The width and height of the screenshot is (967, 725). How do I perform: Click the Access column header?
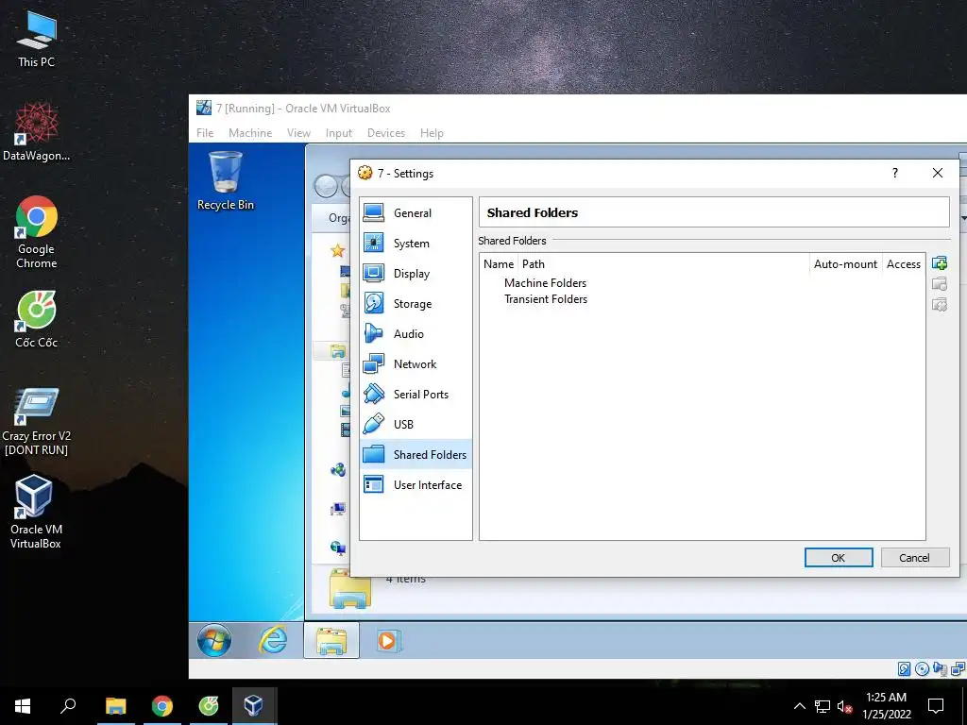click(x=904, y=264)
